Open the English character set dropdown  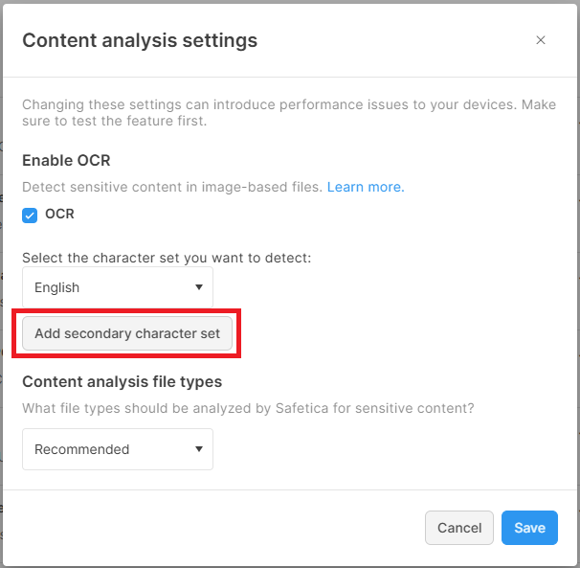click(117, 287)
